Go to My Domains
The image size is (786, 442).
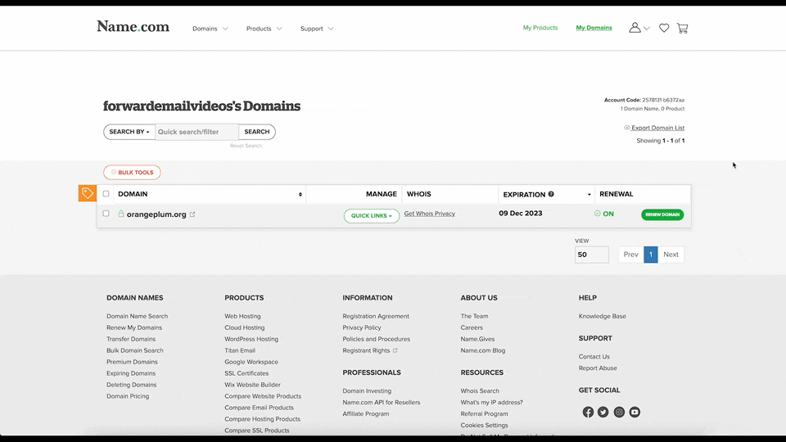tap(594, 28)
